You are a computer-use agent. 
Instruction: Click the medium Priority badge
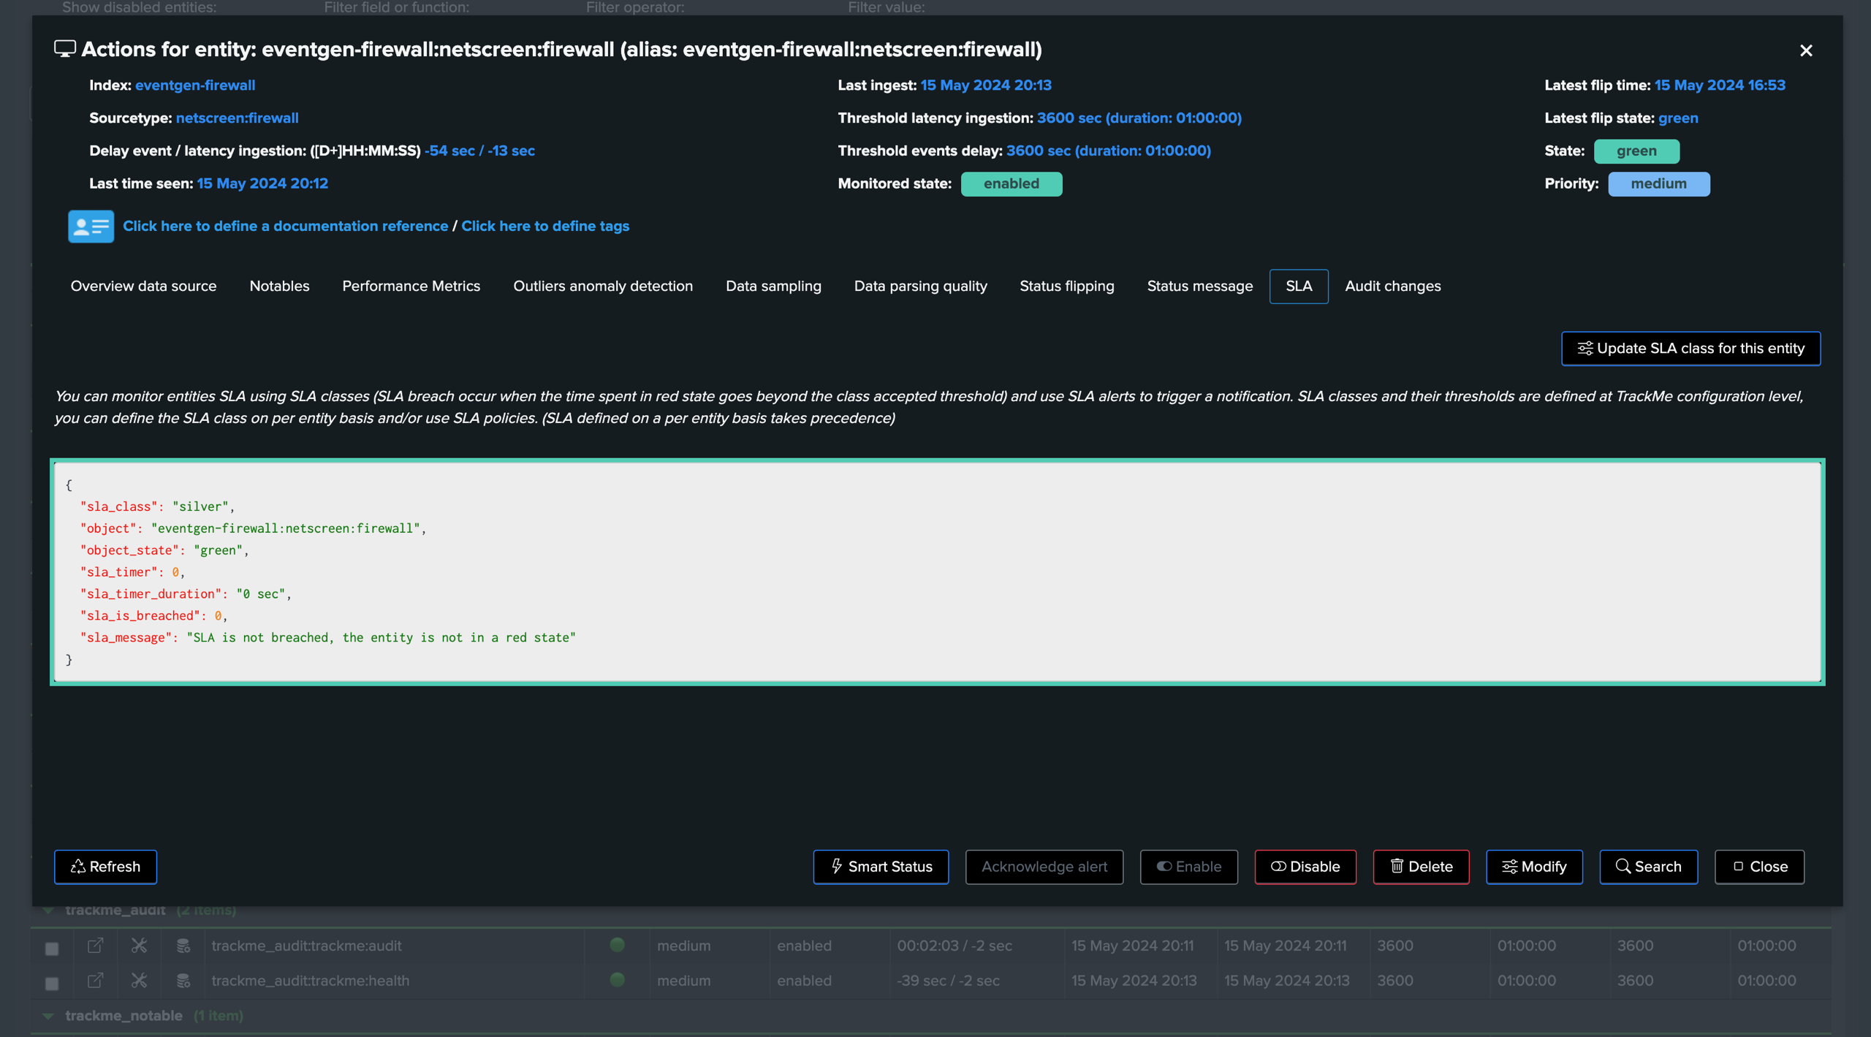(1658, 184)
